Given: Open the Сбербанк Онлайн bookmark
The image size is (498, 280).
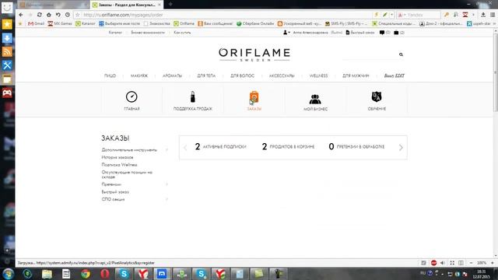Looking at the screenshot, I should [x=255, y=23].
